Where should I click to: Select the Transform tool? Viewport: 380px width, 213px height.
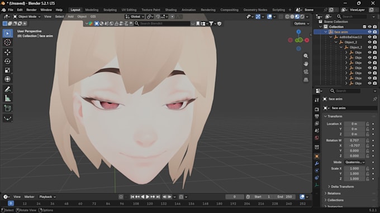point(7,79)
